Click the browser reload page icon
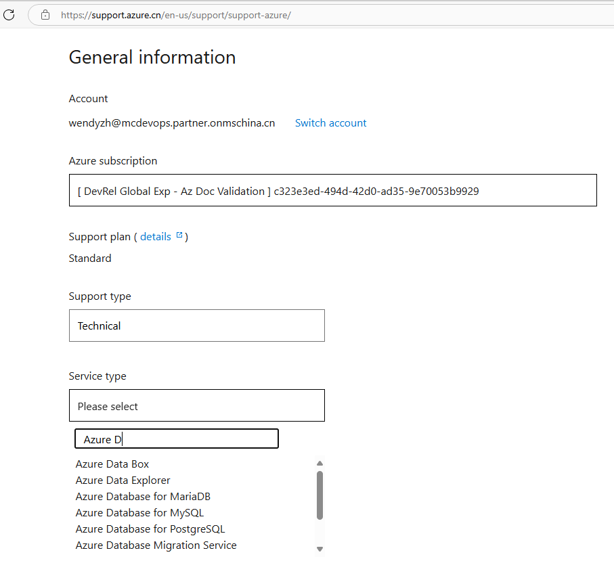 9,14
